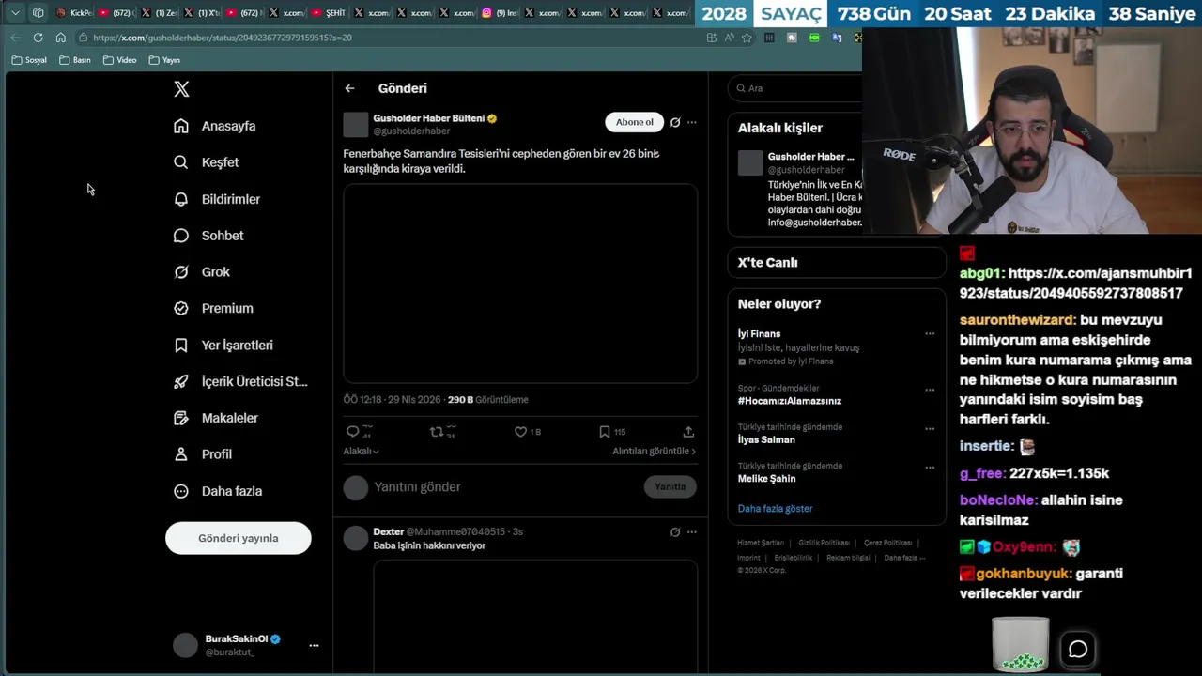Image resolution: width=1202 pixels, height=676 pixels.
Task: Open Video bookmarks folder
Action: pos(120,60)
